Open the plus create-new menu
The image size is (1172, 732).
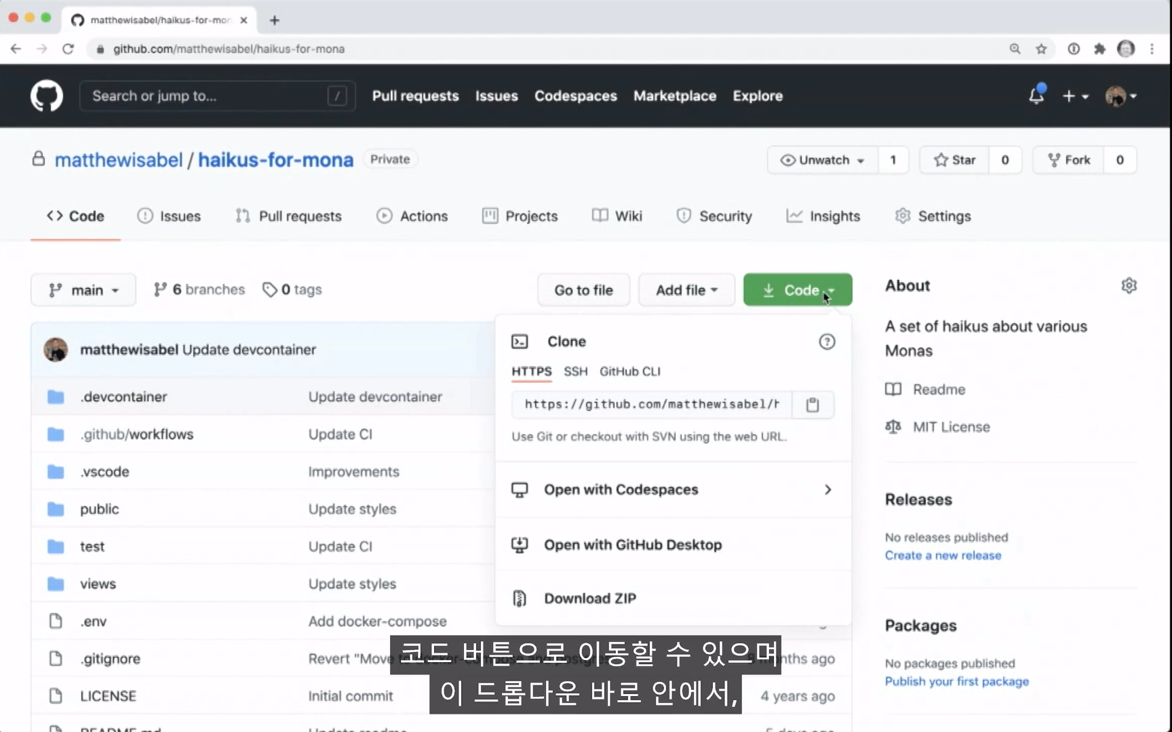point(1075,96)
